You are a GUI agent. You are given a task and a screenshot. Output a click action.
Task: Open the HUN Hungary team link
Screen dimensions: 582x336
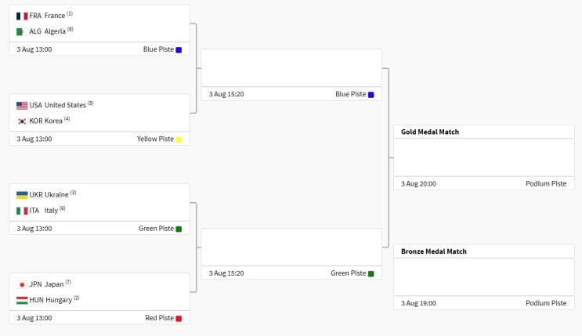pos(50,300)
